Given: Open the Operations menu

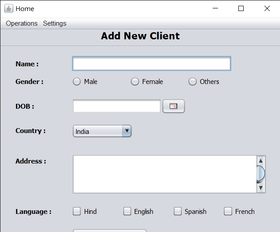Looking at the screenshot, I should click(x=22, y=23).
